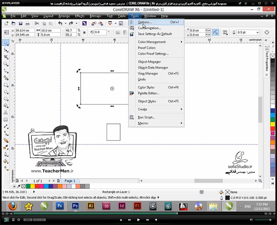Click the Export icon

coord(101,23)
